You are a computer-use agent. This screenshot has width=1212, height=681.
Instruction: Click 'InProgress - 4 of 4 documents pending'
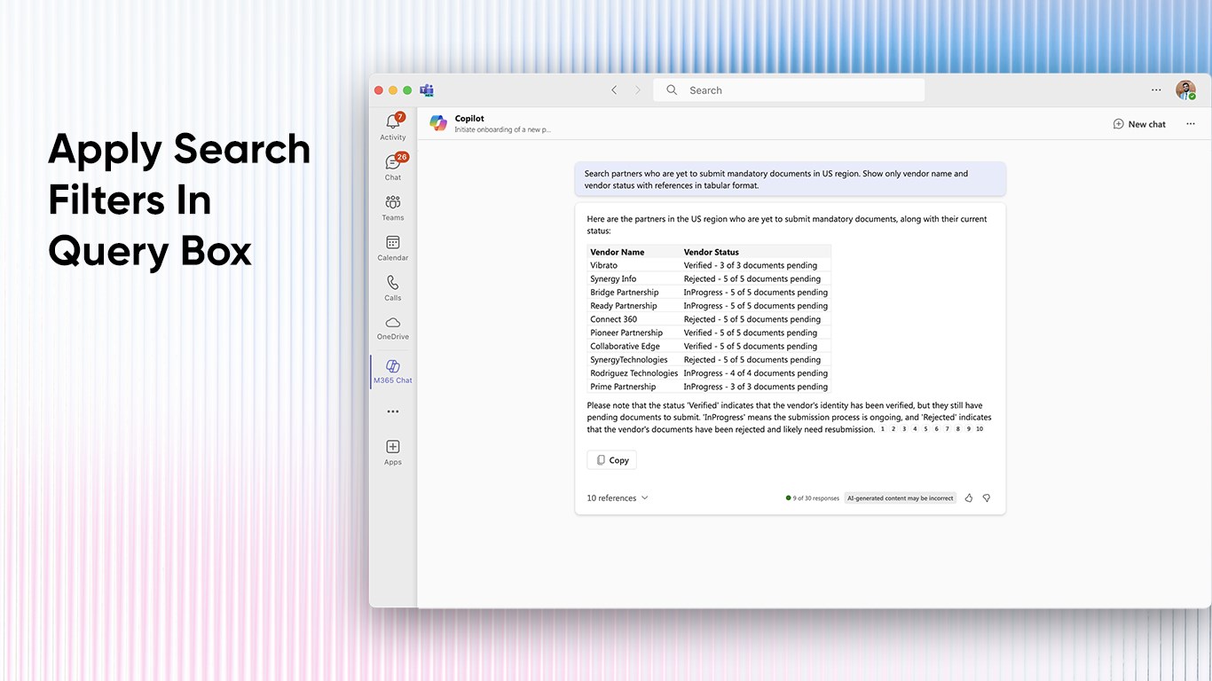coord(756,373)
